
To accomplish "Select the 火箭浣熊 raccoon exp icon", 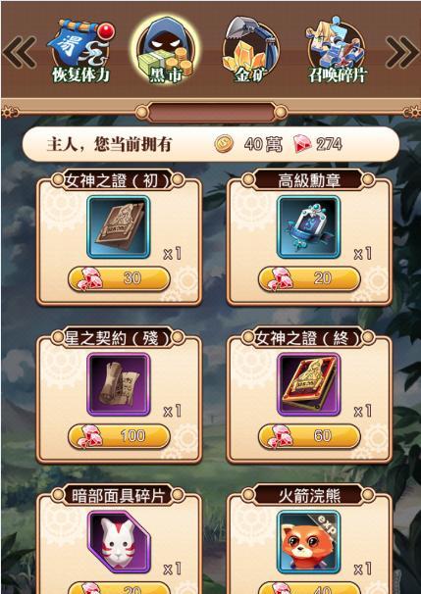I will tap(309, 542).
